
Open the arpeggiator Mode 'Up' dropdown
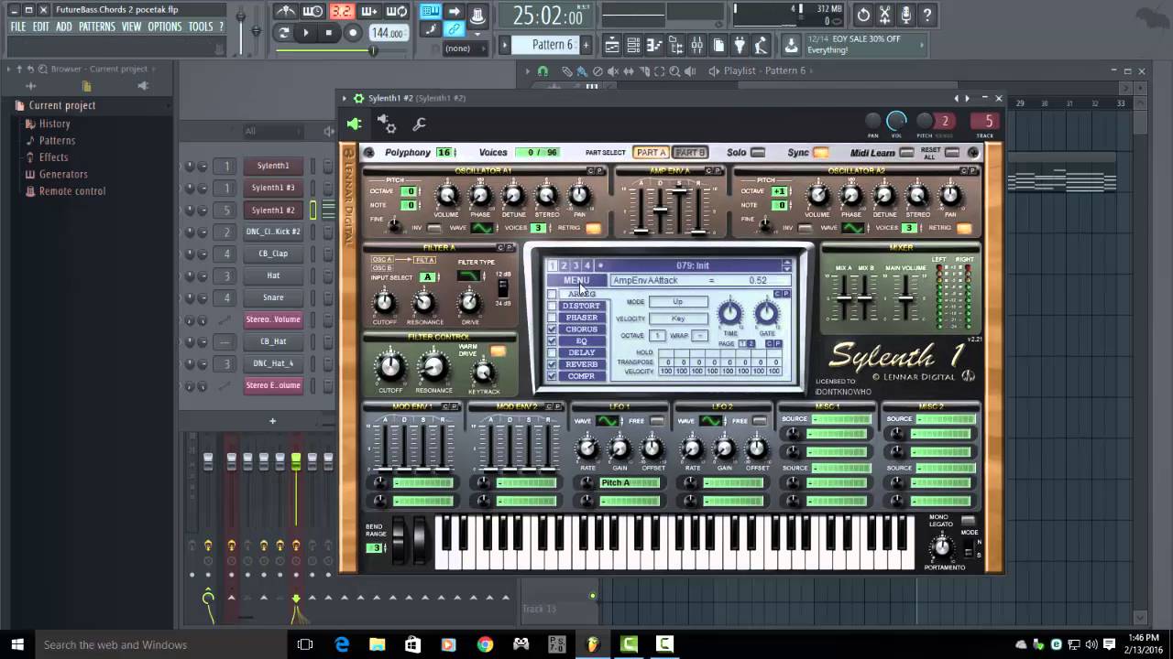678,301
